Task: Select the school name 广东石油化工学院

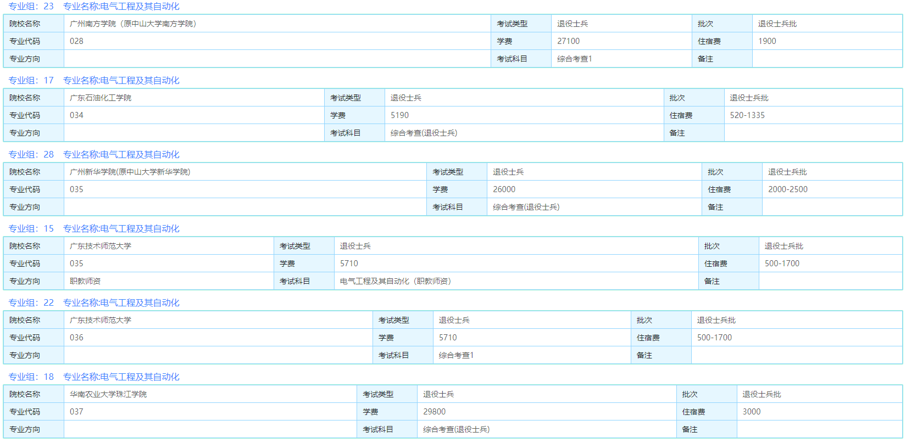Action: point(101,98)
